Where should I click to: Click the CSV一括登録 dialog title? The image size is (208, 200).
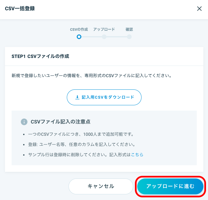pyautogui.click(x=20, y=9)
